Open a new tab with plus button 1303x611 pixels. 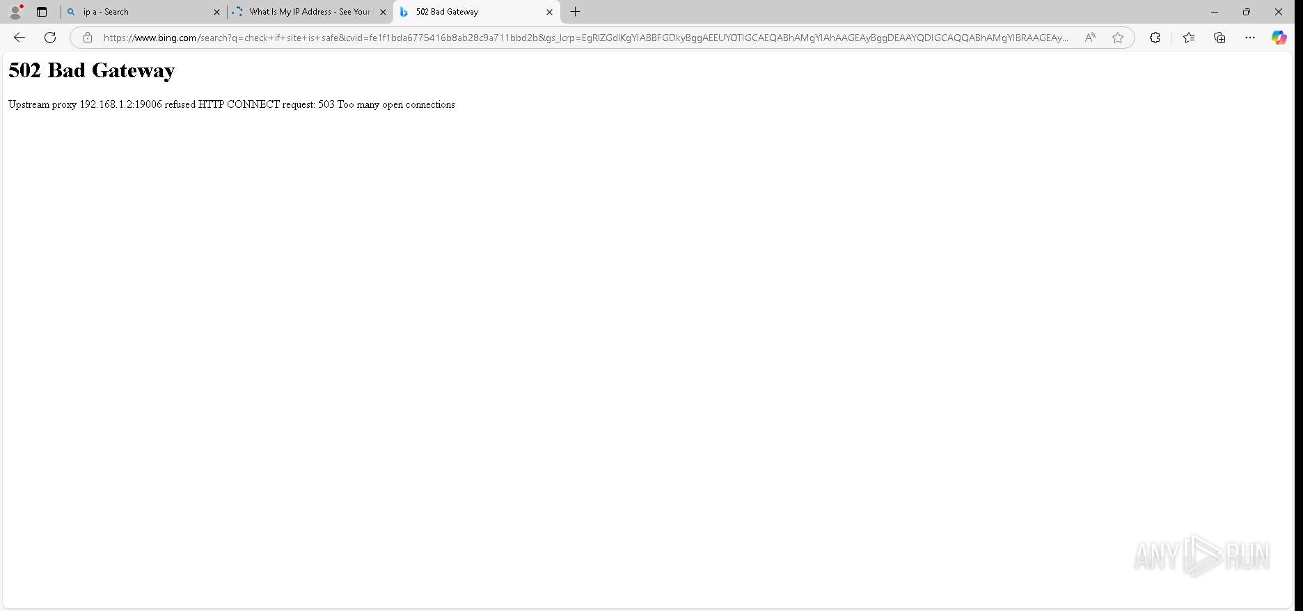click(575, 12)
